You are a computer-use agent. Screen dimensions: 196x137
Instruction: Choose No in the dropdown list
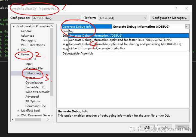(129, 31)
